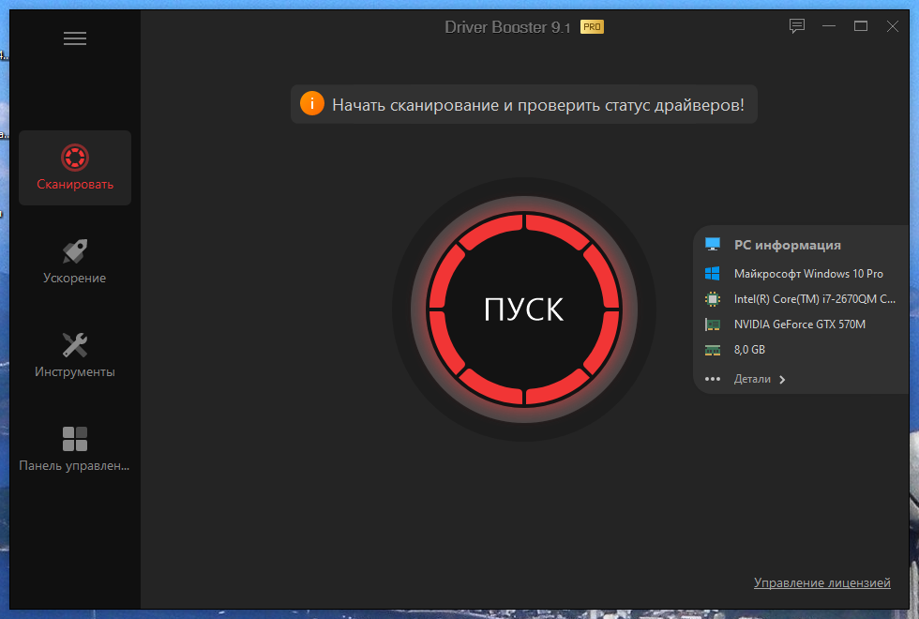This screenshot has width=919, height=619.
Task: Click the Windows logo icon
Action: (712, 273)
